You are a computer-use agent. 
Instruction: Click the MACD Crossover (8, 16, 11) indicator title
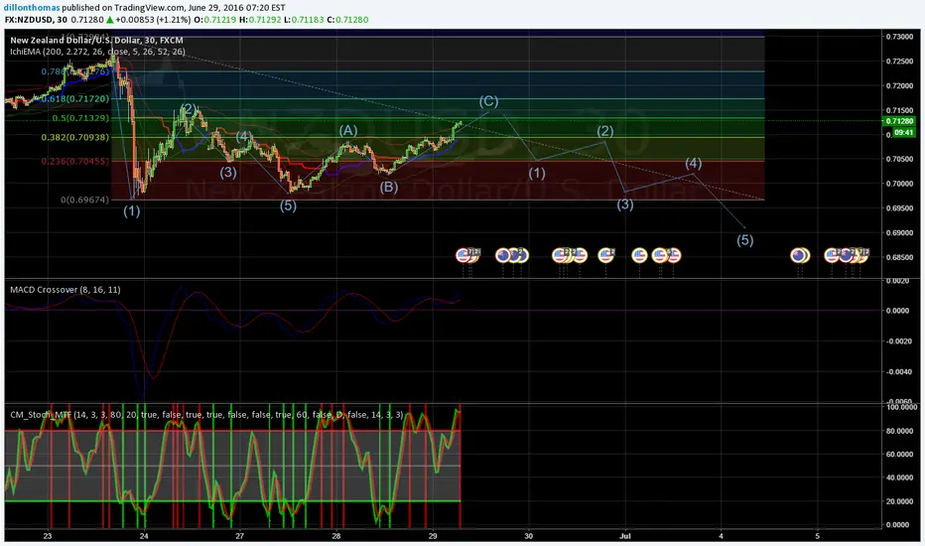coord(65,290)
